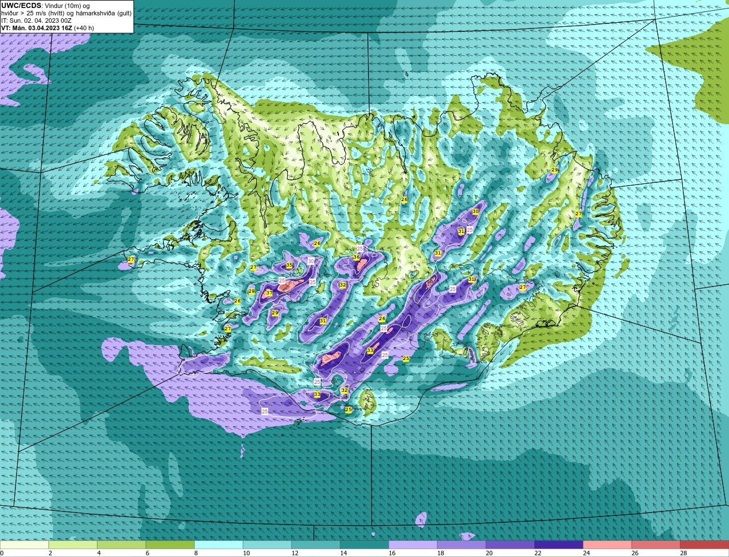Click the legend scale number 28

click(x=684, y=553)
